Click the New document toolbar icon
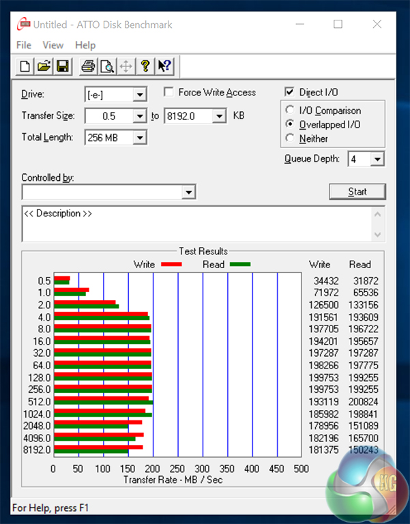 (x=25, y=66)
